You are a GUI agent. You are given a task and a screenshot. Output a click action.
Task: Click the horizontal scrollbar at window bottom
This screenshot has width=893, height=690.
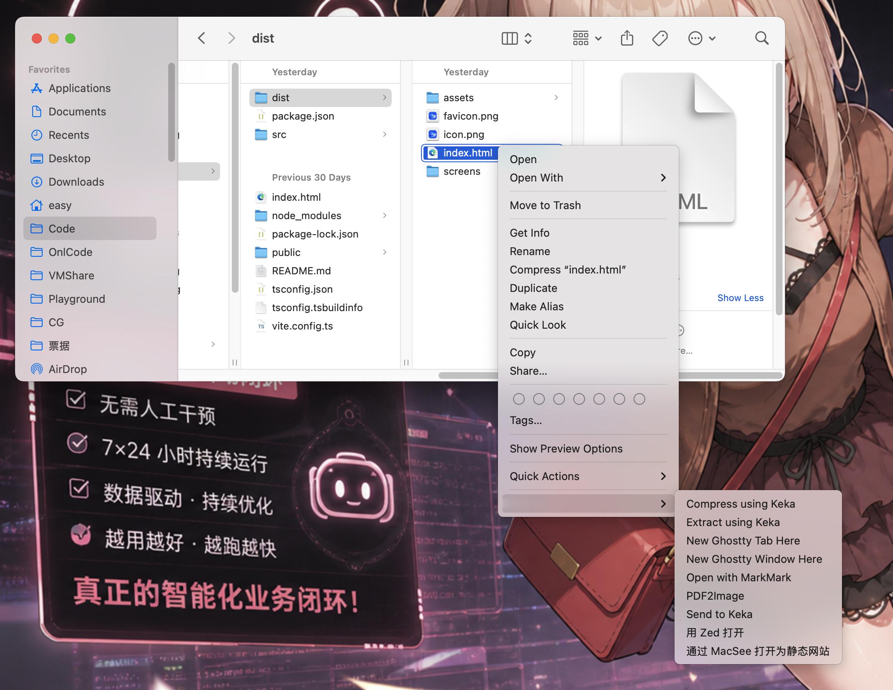(730, 376)
